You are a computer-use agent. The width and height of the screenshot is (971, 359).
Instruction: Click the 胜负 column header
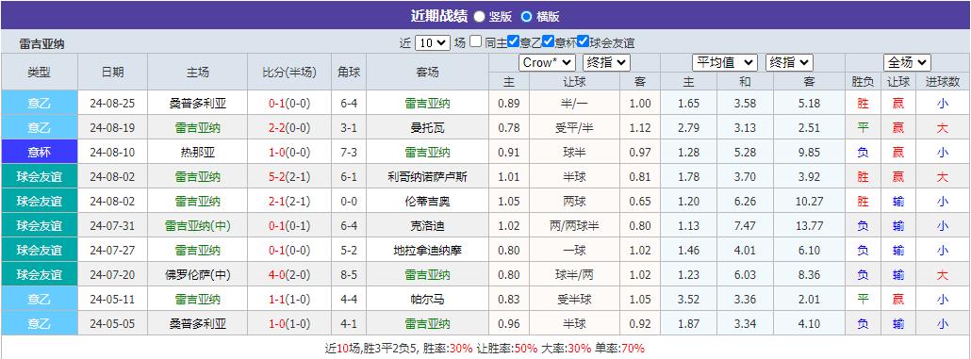pos(864,82)
